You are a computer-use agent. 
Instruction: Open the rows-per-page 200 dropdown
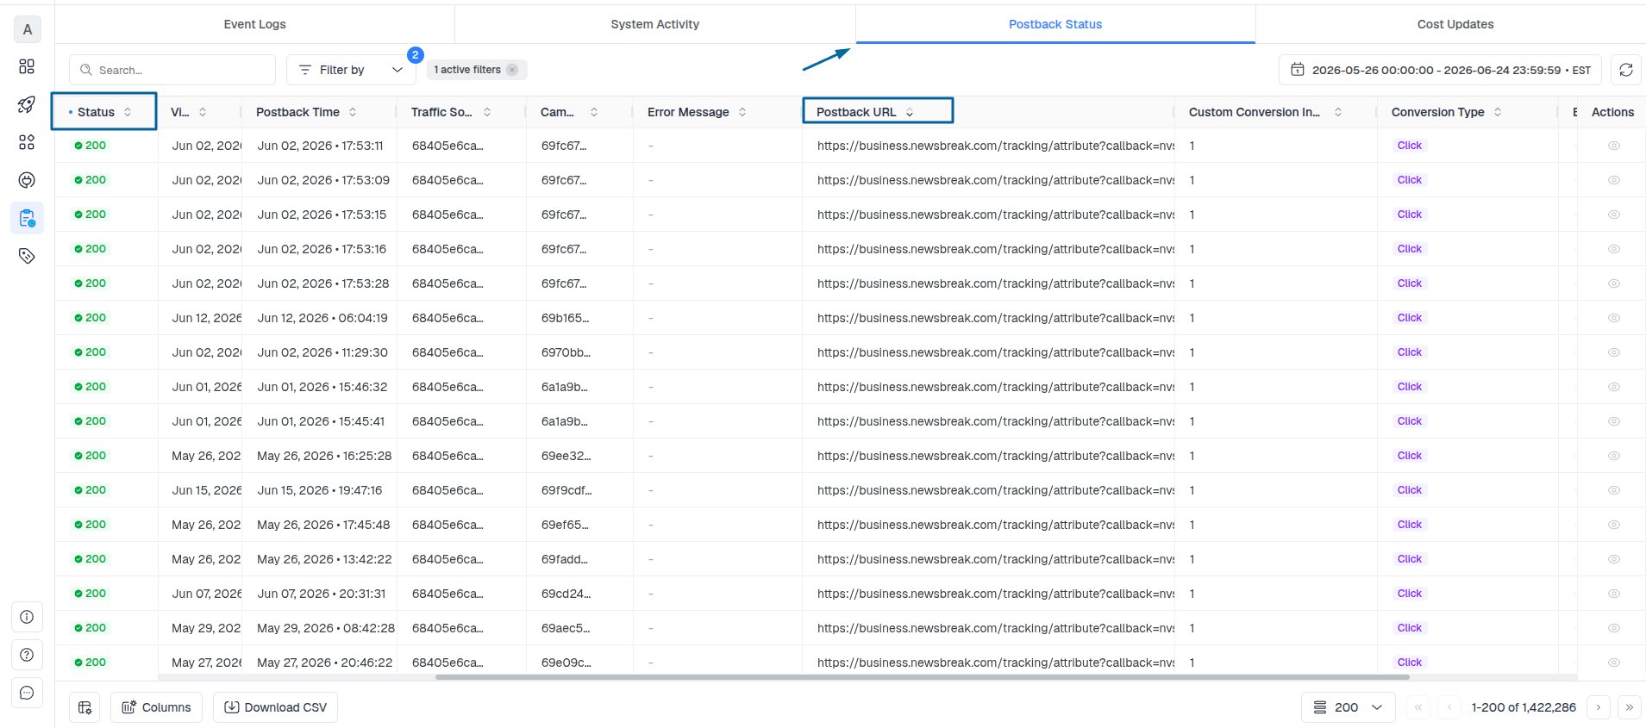1348,707
